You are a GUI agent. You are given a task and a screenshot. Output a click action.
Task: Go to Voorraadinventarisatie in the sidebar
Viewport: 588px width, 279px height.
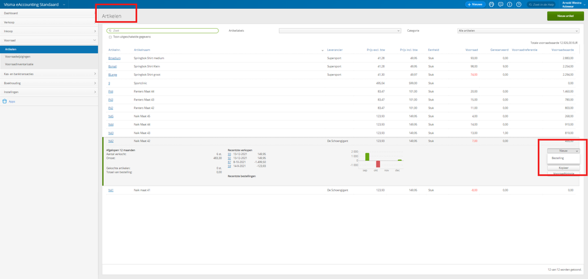19,65
